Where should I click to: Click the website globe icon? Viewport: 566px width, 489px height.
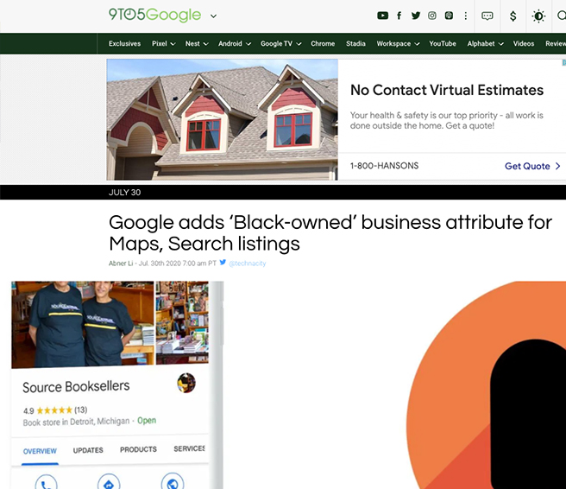[x=173, y=481]
